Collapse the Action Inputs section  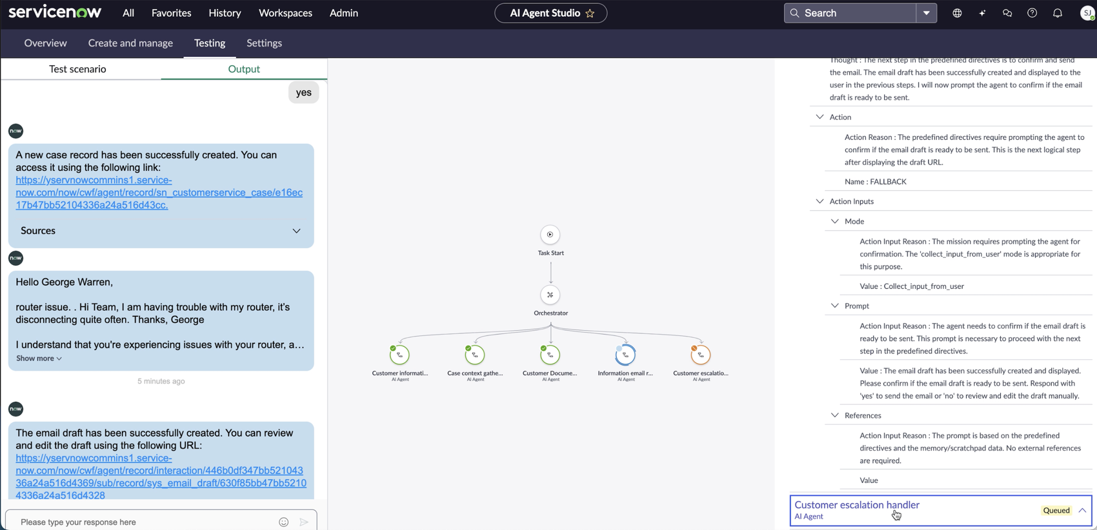820,201
